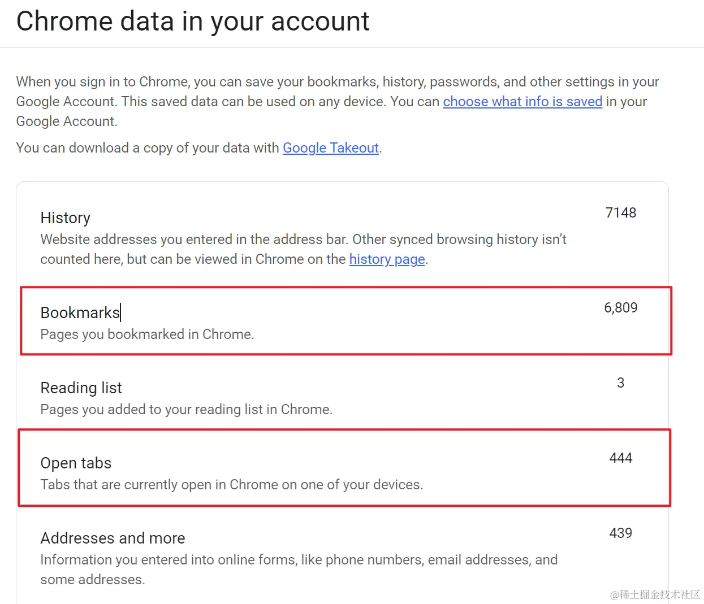Image resolution: width=704 pixels, height=604 pixels.
Task: Click the Addresses count 439
Action: pos(620,533)
